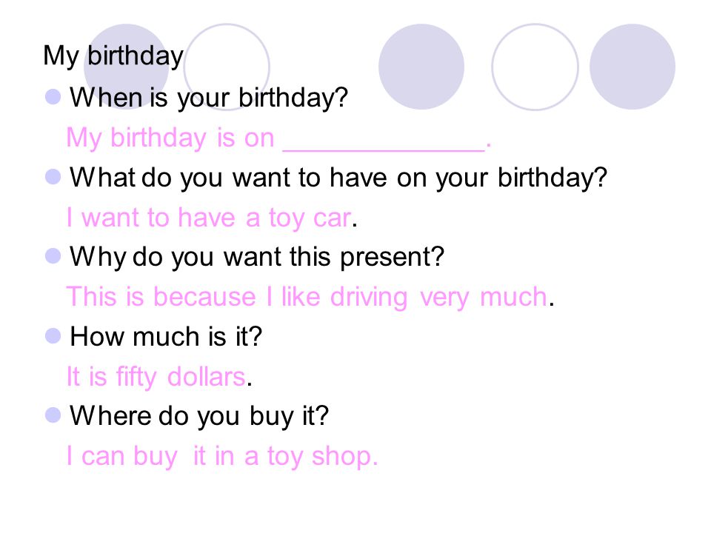This screenshot has height=533, width=711.
Task: Click the outlined empty circle near the right
Action: (535, 67)
